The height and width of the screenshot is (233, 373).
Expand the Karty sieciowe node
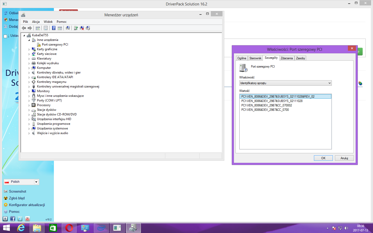point(29,54)
